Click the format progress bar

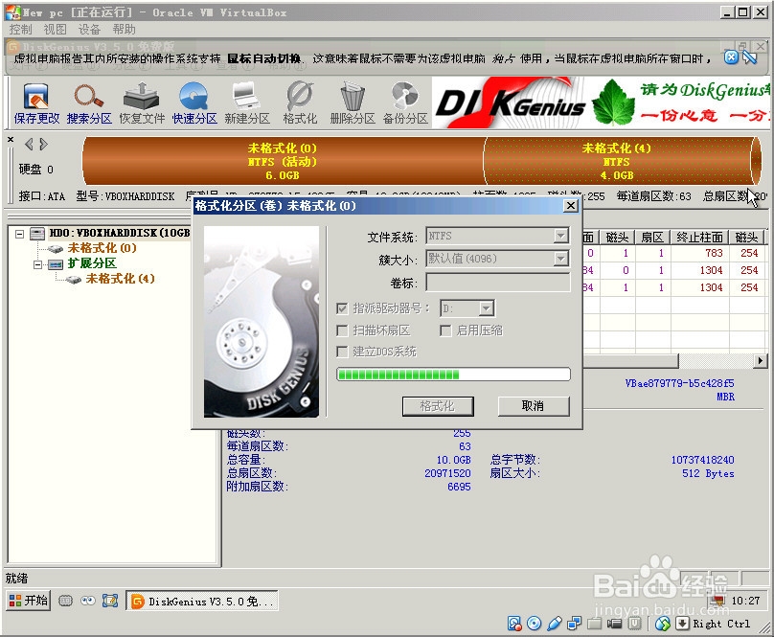click(x=453, y=375)
